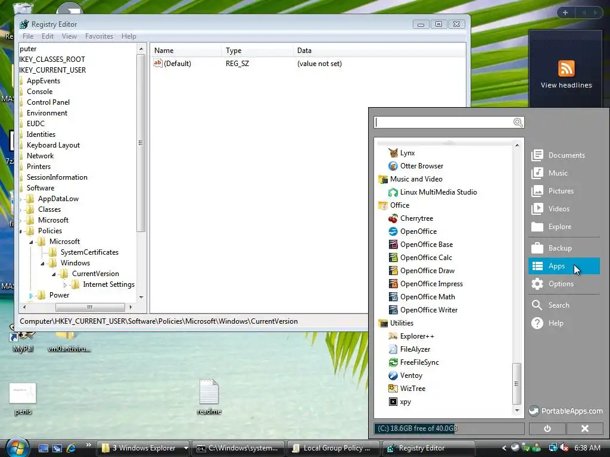
Task: Launch OpenOffice Calc
Action: point(420,258)
